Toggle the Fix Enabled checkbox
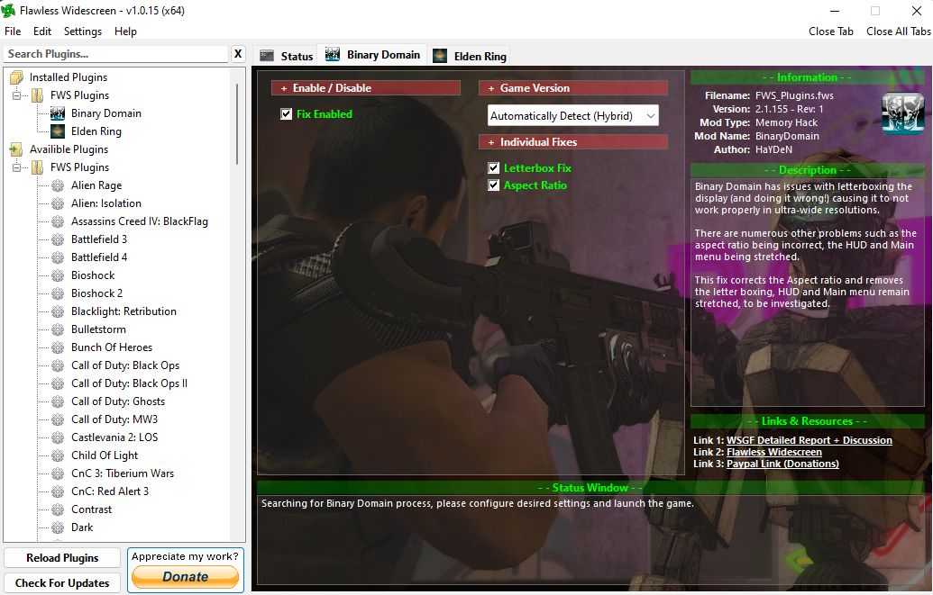 coord(286,114)
